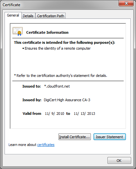The image size is (136, 169).
Task: Click the certification authority's statement note
Action: coord(61,76)
